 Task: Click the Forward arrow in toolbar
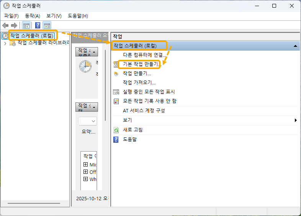(x=14, y=26)
